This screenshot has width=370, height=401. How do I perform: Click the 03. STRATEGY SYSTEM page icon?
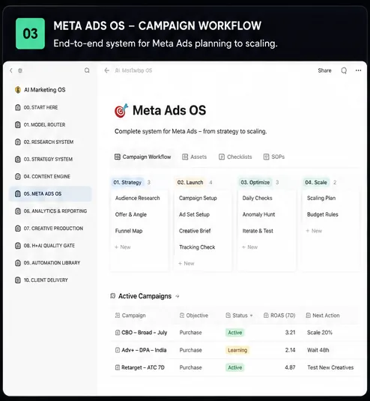[18, 160]
